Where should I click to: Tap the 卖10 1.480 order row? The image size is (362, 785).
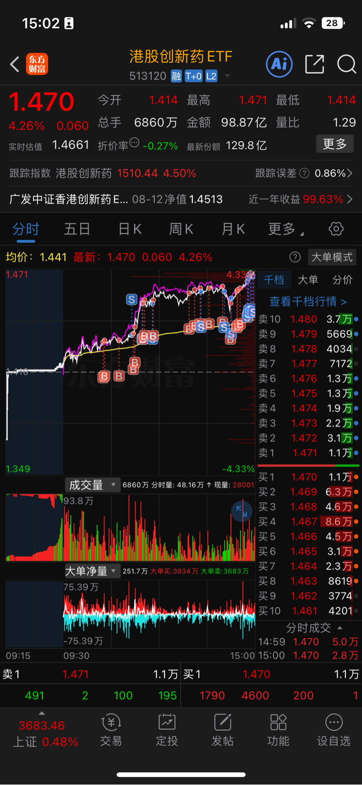[x=308, y=319]
